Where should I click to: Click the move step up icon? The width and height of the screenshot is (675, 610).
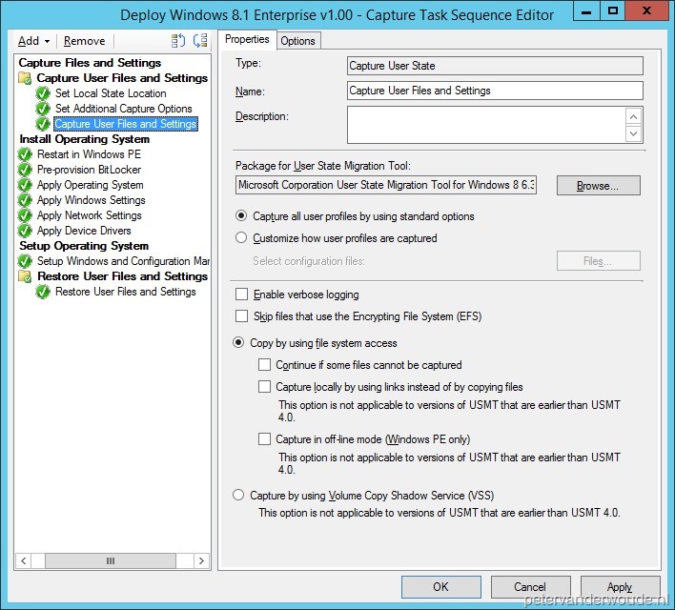178,41
